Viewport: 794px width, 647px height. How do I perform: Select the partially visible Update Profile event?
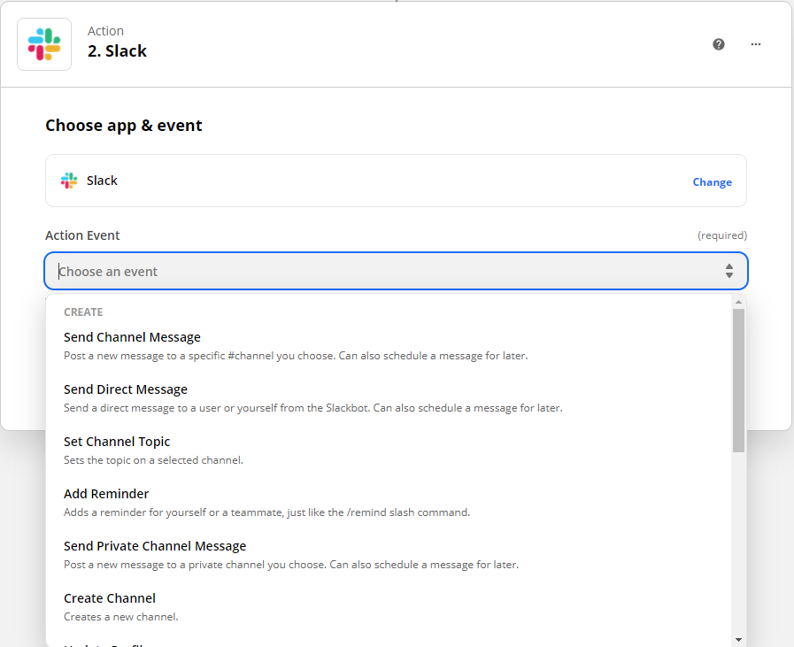106,643
